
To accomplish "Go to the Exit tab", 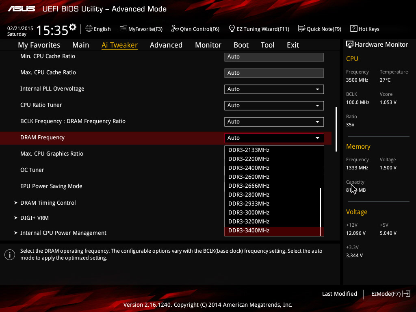I will coord(293,45).
